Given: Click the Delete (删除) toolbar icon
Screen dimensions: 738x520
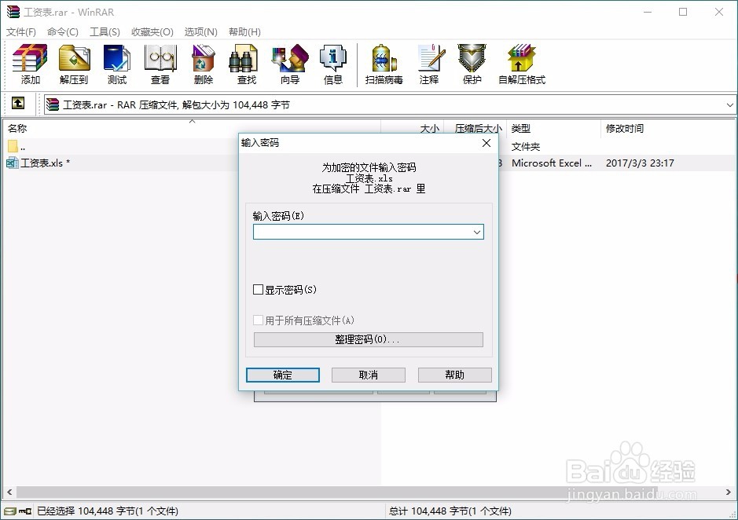Looking at the screenshot, I should point(204,64).
